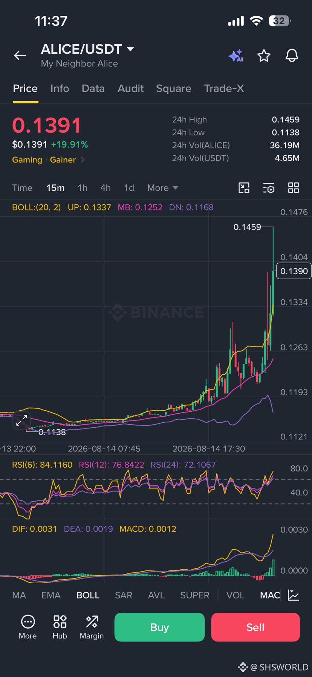This screenshot has height=677, width=312.
Task: Tap the MACD: 0.0012 value
Action: pos(148,529)
